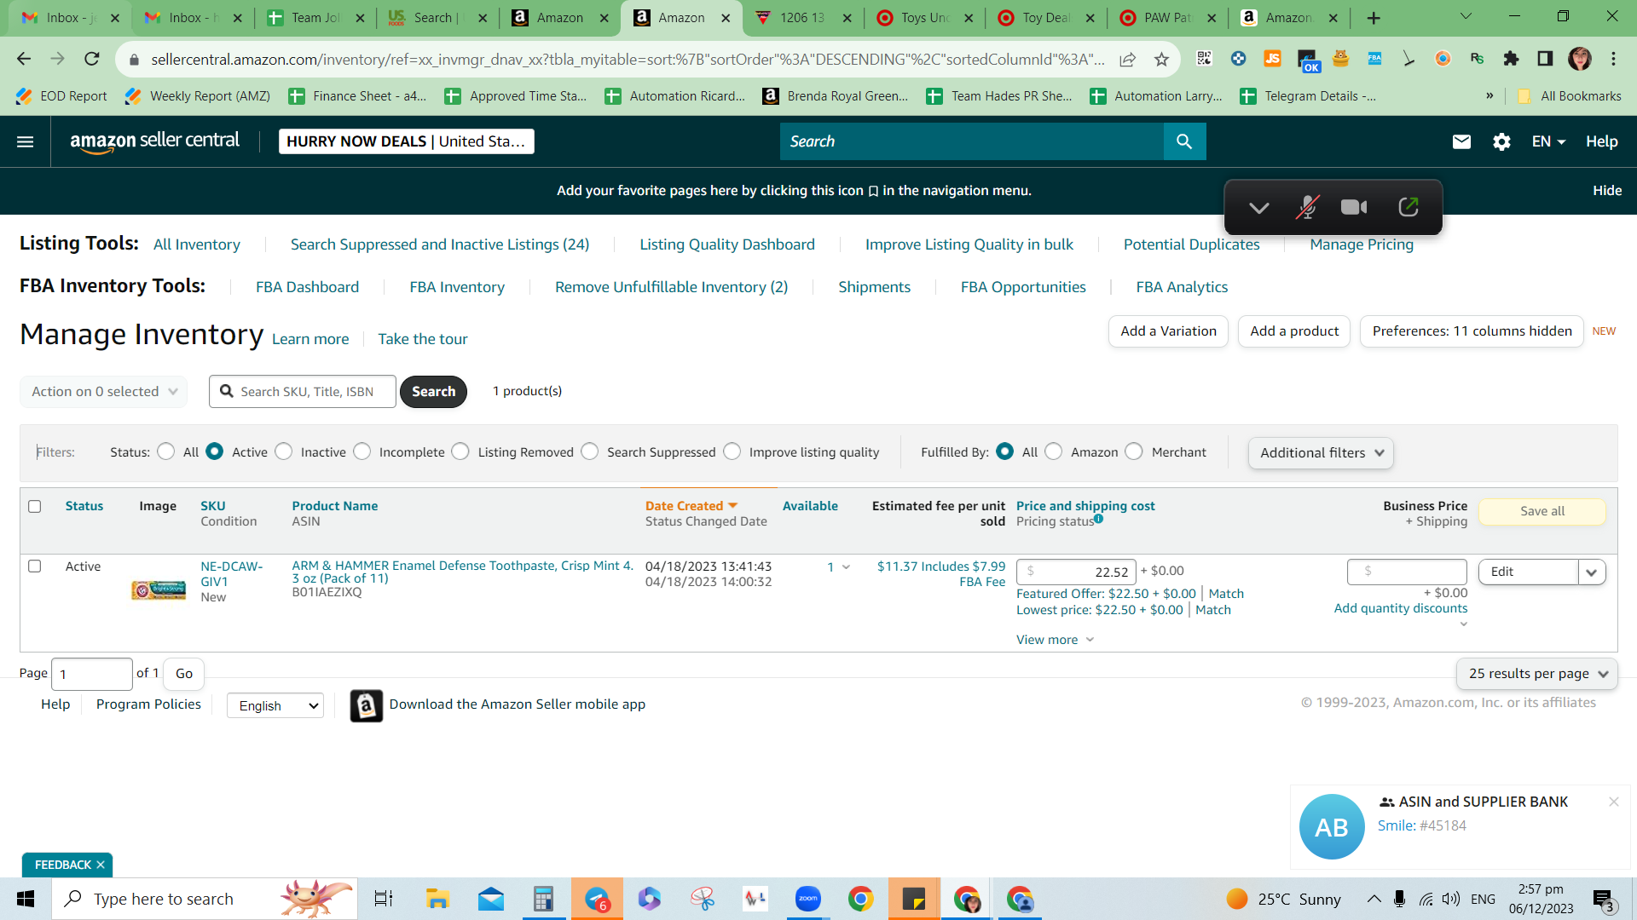
Task: Reload the Seller Central page
Action: pos(92,59)
